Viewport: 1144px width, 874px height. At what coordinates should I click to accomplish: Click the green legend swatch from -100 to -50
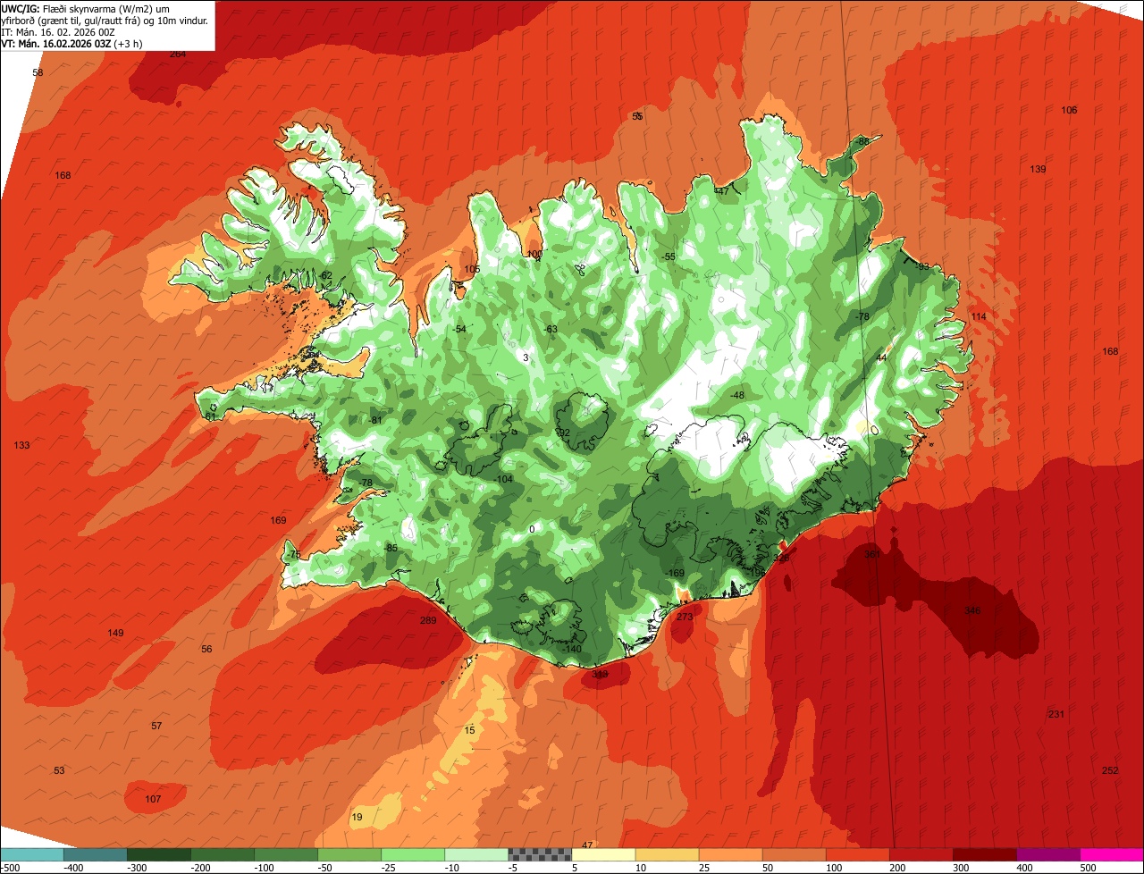(x=286, y=854)
